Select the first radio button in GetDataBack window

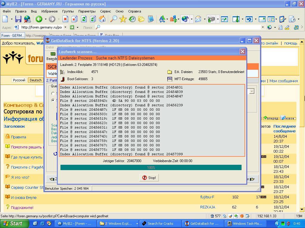point(53,94)
